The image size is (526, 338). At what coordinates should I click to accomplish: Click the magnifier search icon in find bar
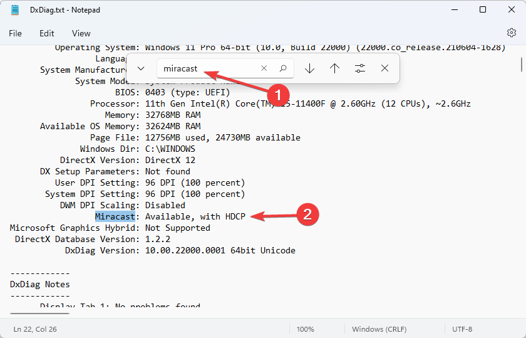(x=283, y=68)
